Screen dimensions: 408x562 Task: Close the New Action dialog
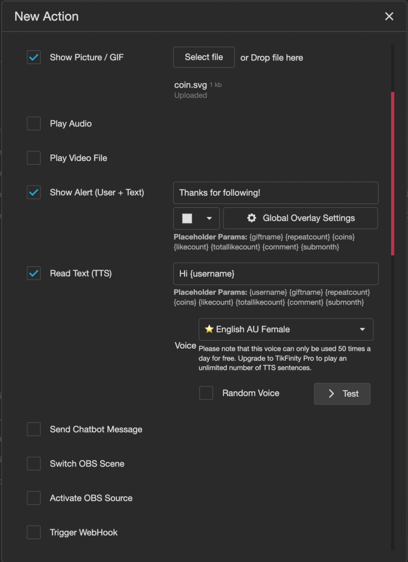389,16
